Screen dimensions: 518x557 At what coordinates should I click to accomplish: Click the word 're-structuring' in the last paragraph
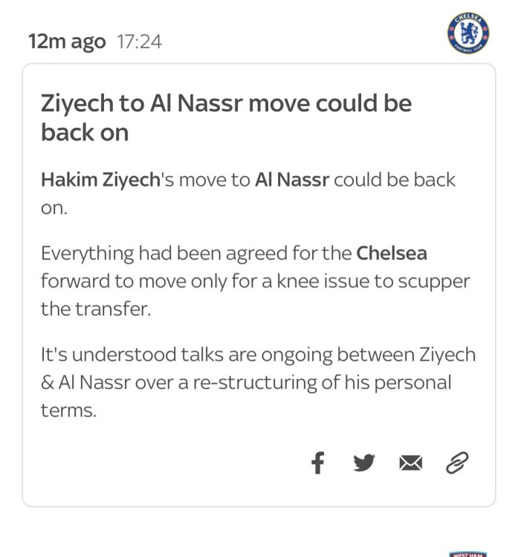pos(255,382)
